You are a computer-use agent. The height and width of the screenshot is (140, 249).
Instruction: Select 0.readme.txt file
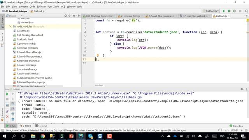click(x=23, y=31)
